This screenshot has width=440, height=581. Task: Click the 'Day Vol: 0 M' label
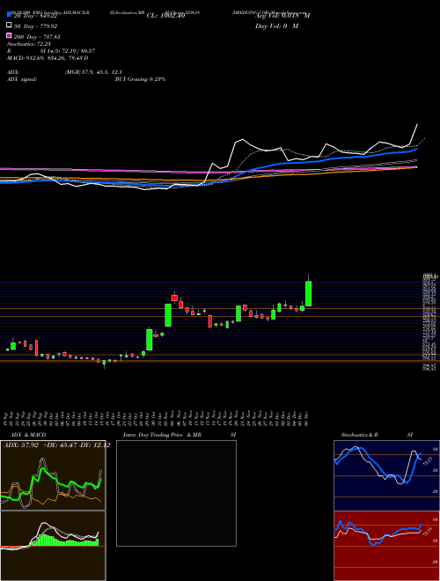pos(276,26)
